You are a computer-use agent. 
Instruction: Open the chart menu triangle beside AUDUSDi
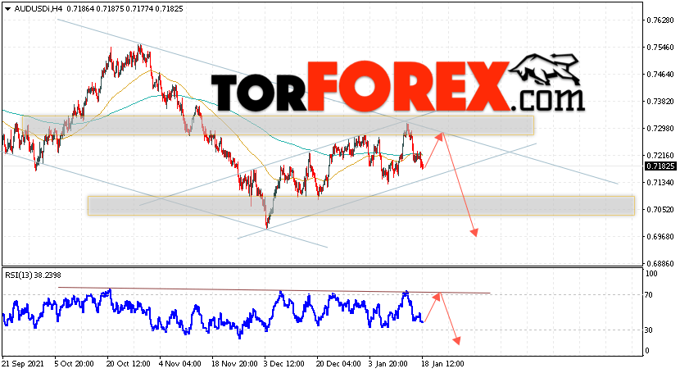[7, 9]
